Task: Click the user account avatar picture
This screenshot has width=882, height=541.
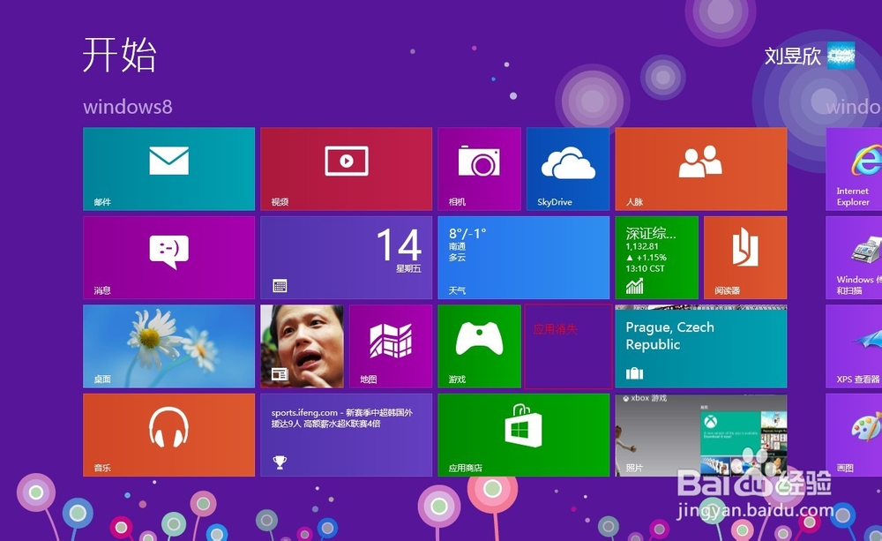Action: (841, 56)
